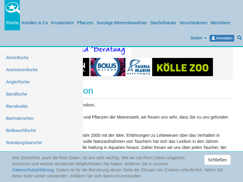Open the Weichtiere menu
Screen dimensions: 243x182
(x=220, y=23)
